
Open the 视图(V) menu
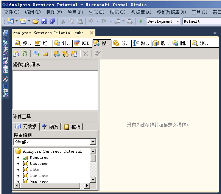click(54, 12)
